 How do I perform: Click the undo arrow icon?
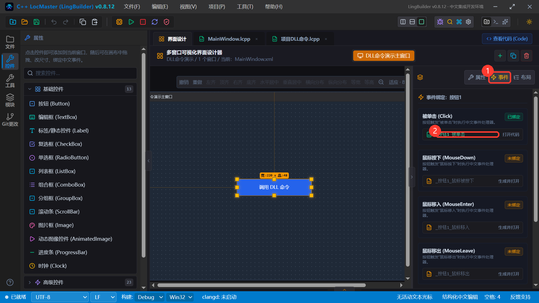(x=54, y=22)
